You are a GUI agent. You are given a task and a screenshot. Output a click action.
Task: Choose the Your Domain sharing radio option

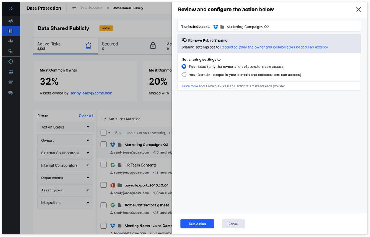[184, 75]
